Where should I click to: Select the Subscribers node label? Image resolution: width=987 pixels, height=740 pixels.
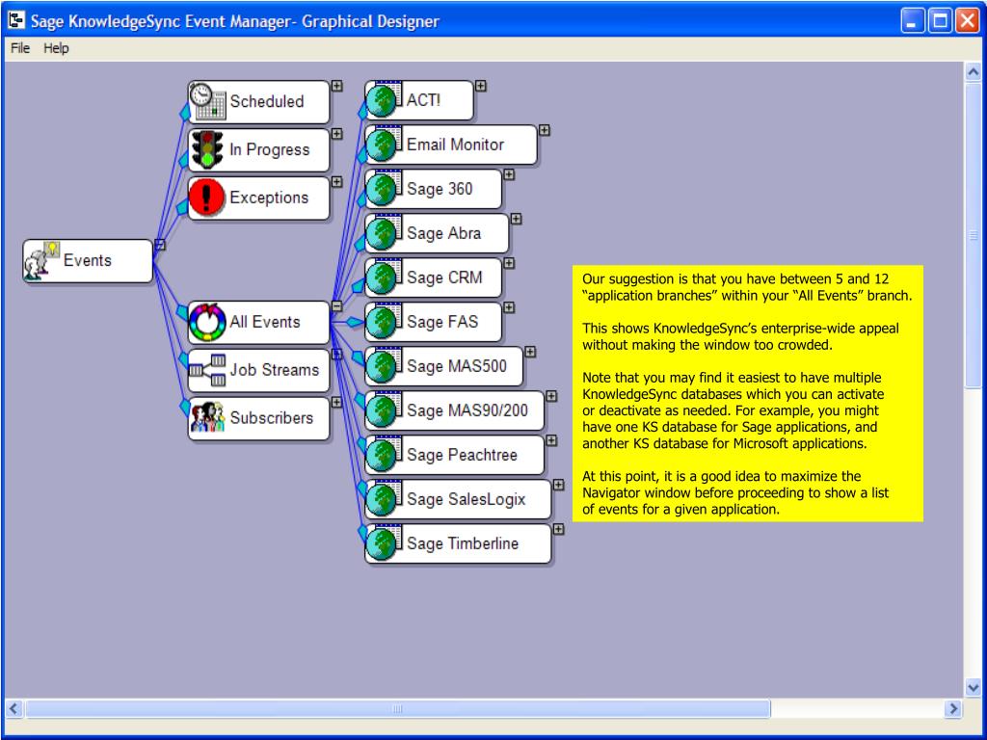(x=271, y=418)
